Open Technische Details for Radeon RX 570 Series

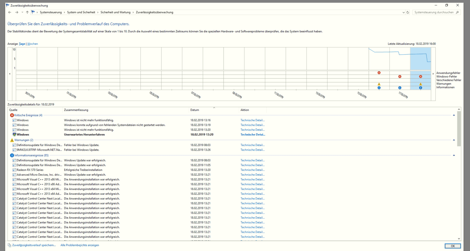[253, 170]
